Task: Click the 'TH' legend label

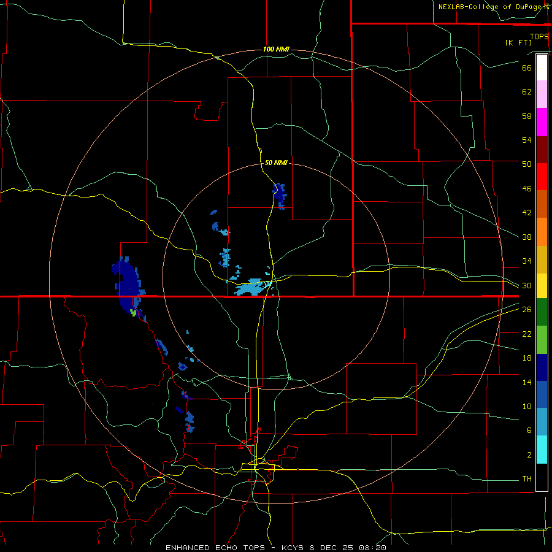Action: coord(527,479)
